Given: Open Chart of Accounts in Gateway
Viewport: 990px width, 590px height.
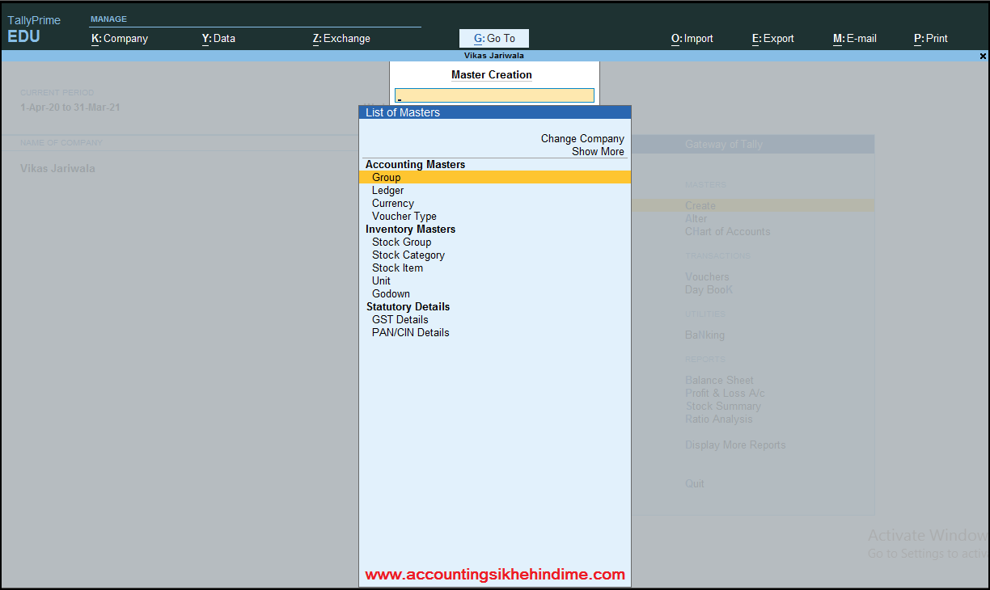Looking at the screenshot, I should 728,231.
